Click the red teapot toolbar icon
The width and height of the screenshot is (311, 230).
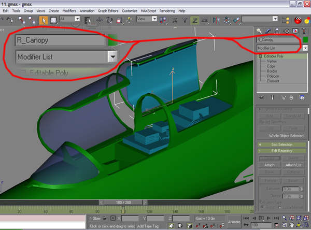[x=298, y=20]
